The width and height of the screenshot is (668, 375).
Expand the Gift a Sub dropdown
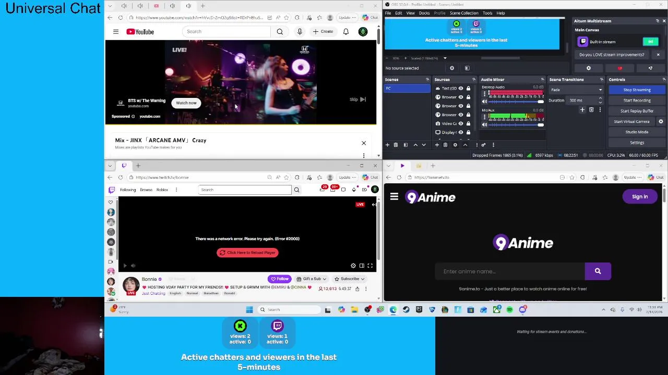coord(311,279)
